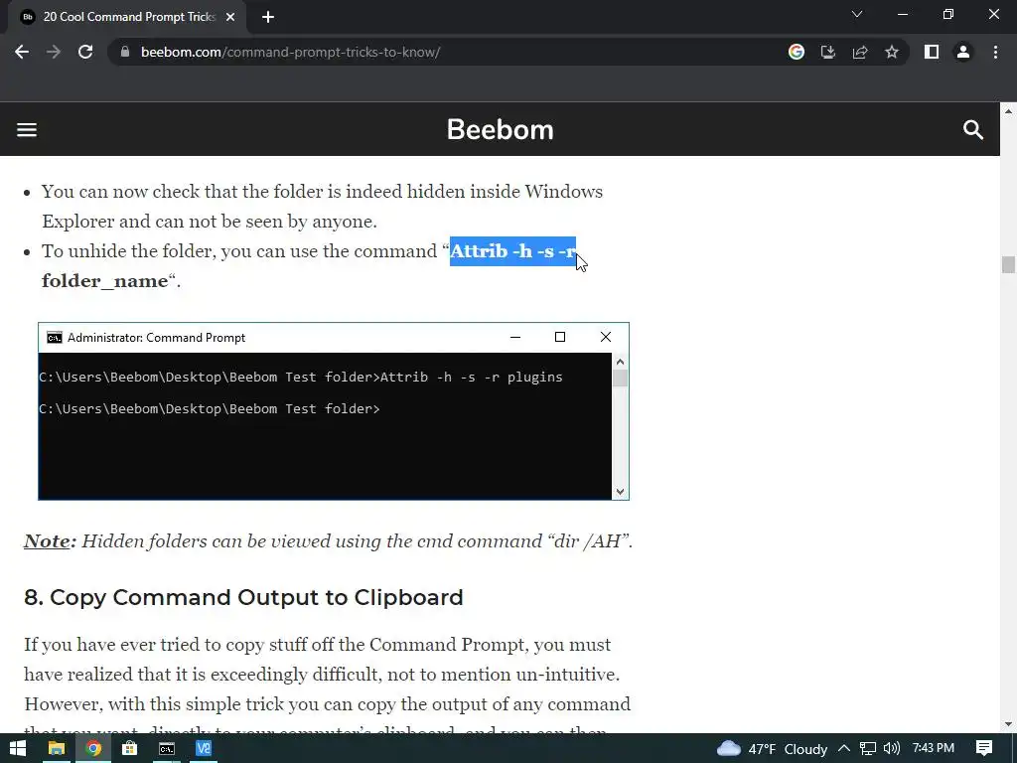The height and width of the screenshot is (763, 1017).
Task: Click the highlighted text 'Attrib -h -s -r'
Action: (x=512, y=251)
